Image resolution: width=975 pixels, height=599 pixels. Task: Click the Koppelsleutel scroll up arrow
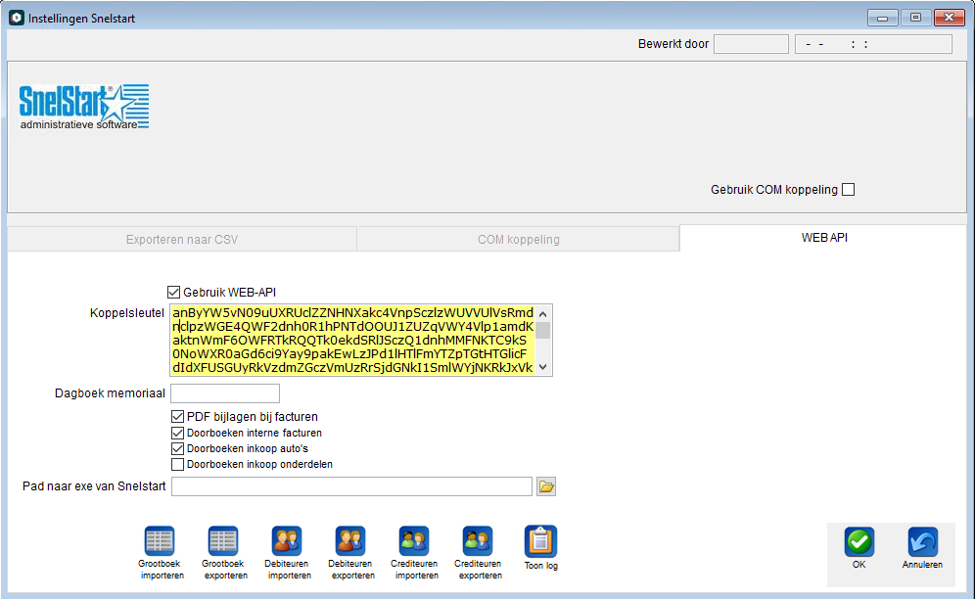pyautogui.click(x=543, y=313)
